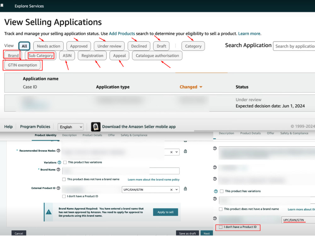Clear the Recommended Browse Nodes selection with X
Viewport: 315px width, 236px height.
[171, 152]
